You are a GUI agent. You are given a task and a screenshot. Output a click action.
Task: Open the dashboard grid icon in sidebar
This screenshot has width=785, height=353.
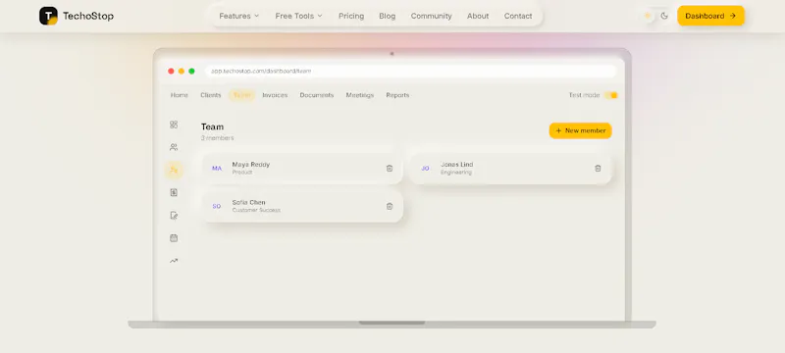click(x=174, y=125)
